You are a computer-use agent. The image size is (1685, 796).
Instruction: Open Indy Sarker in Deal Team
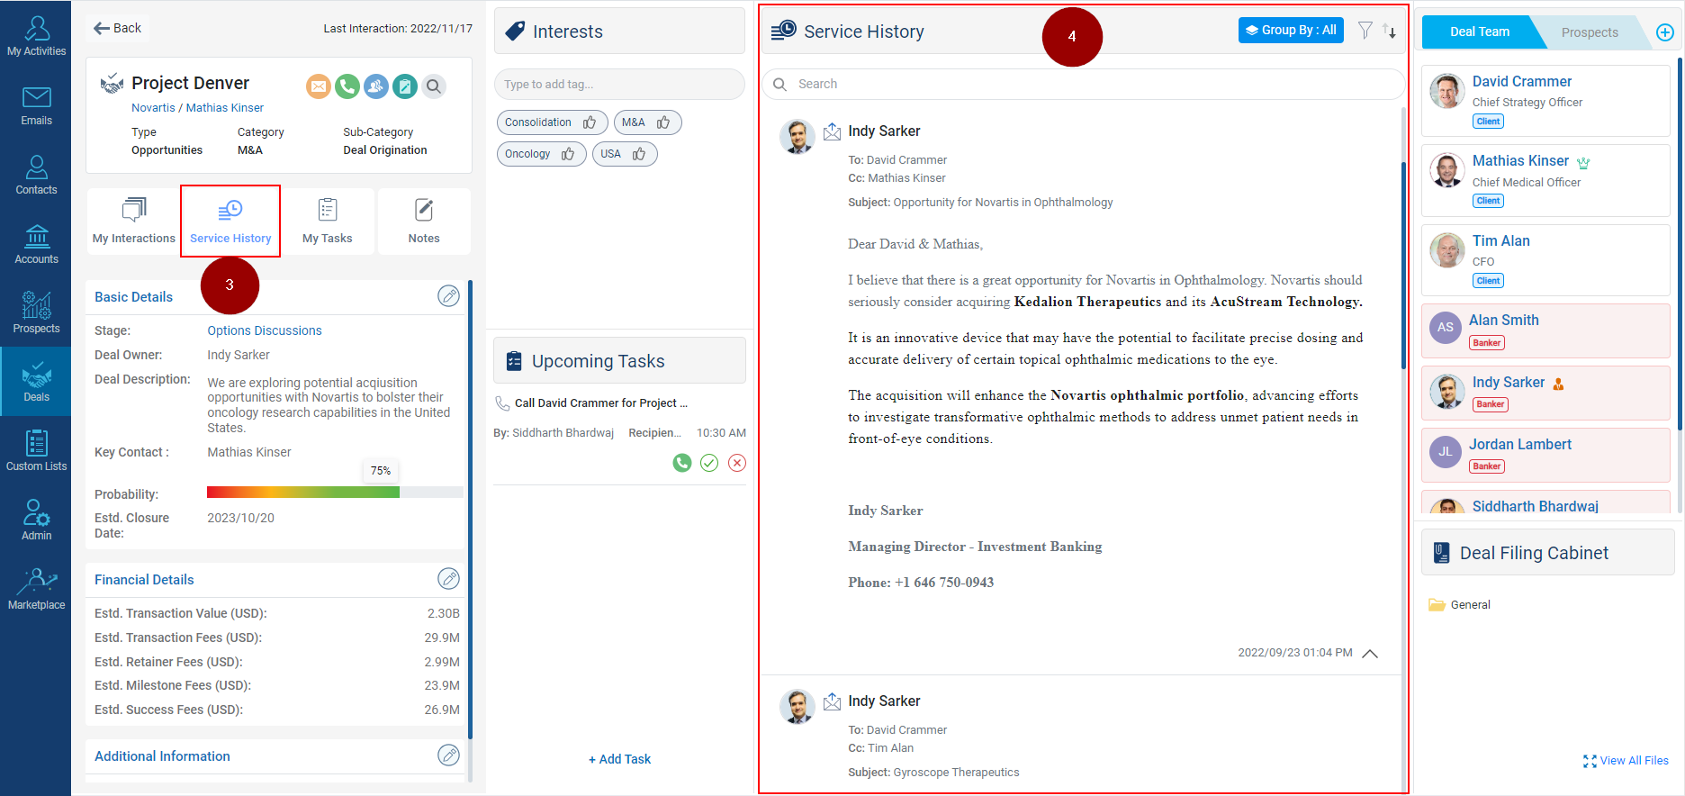(x=1545, y=393)
